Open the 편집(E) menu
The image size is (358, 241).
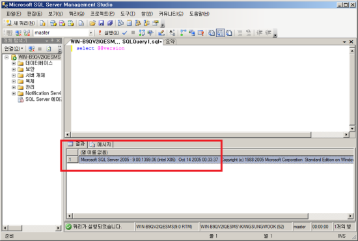pyautogui.click(x=34, y=14)
